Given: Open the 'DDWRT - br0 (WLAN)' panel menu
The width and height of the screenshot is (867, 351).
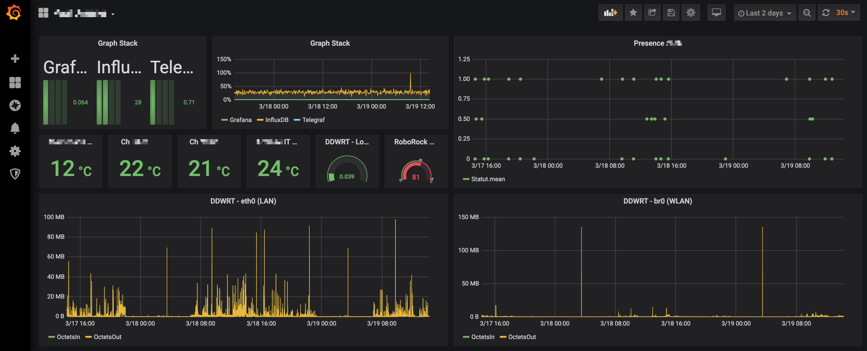Looking at the screenshot, I should coord(658,201).
